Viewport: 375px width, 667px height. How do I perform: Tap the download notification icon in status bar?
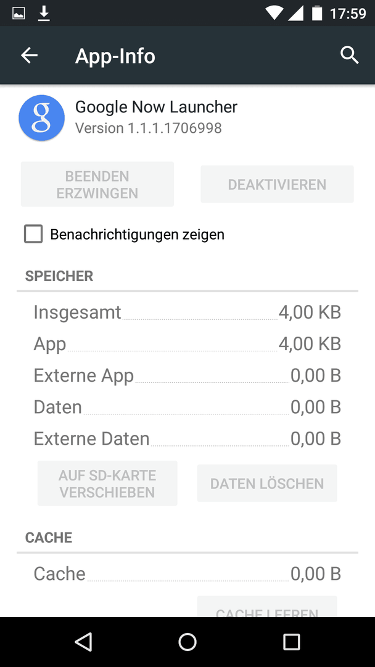[43, 14]
